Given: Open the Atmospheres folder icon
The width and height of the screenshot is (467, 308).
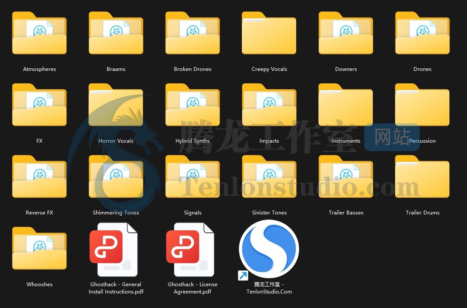Looking at the screenshot, I should tap(39, 33).
